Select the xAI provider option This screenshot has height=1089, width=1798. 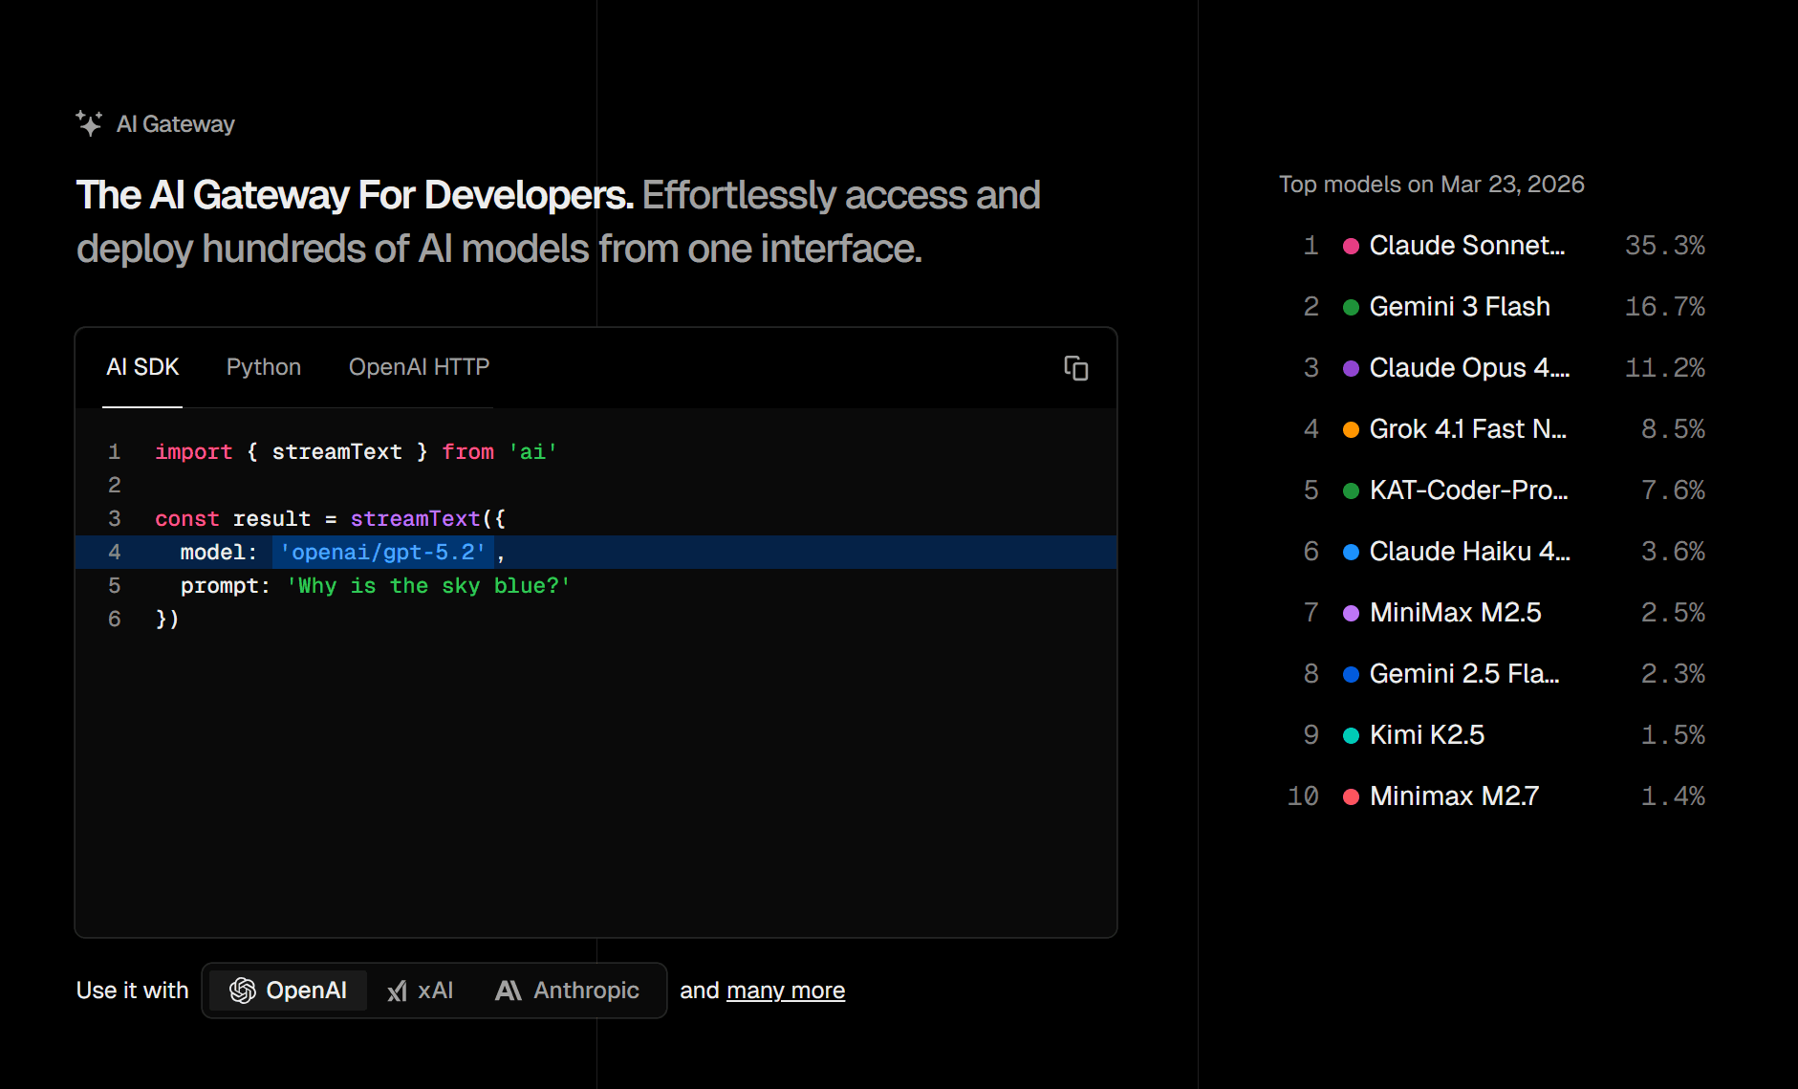[421, 991]
